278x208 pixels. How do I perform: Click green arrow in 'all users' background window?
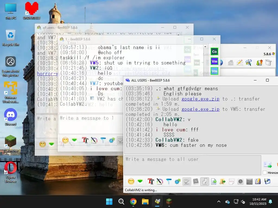(x=52, y=144)
